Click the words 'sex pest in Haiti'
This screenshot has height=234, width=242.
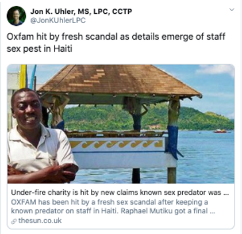coord(40,49)
